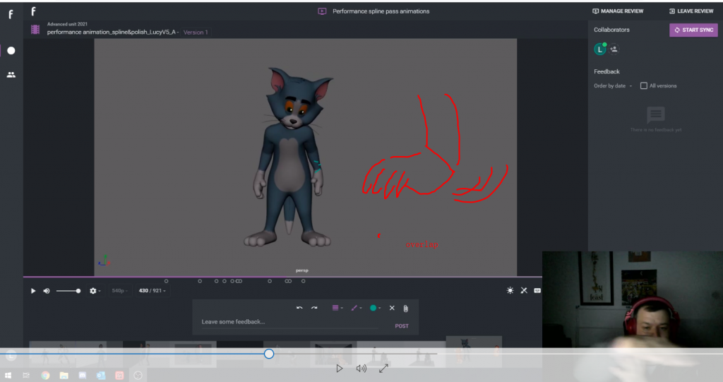This screenshot has height=382, width=723.
Task: Open Outlook from the taskbar
Action: pyautogui.click(x=101, y=376)
